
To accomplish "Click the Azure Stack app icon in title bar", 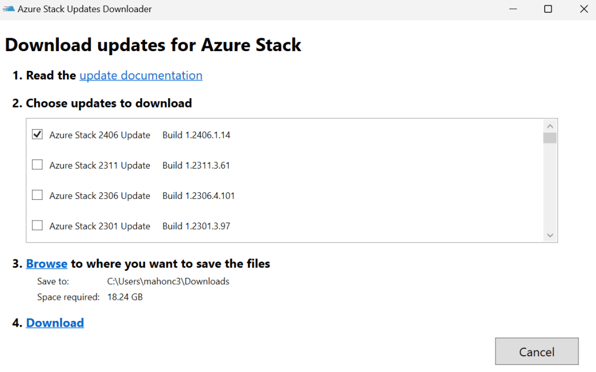I will [x=9, y=9].
